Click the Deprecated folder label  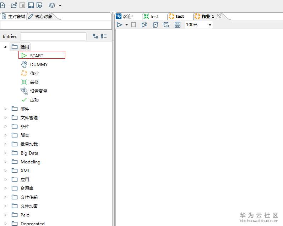click(32, 224)
